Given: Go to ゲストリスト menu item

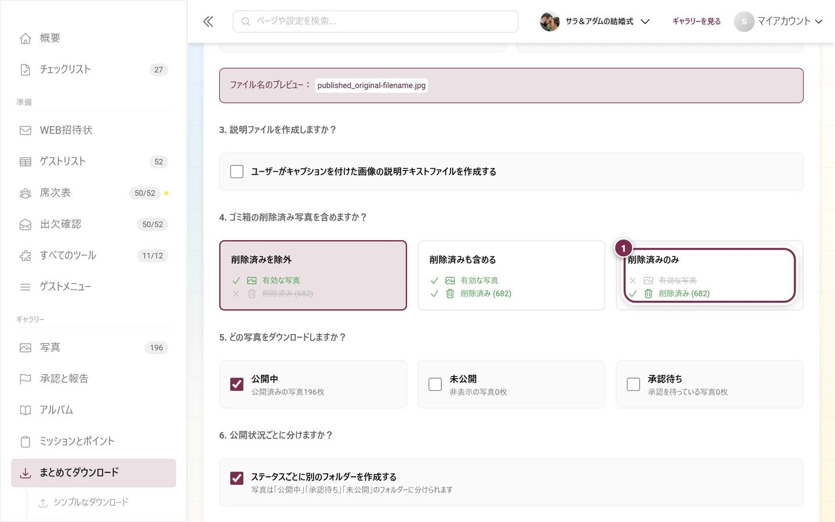Looking at the screenshot, I should pos(93,162).
